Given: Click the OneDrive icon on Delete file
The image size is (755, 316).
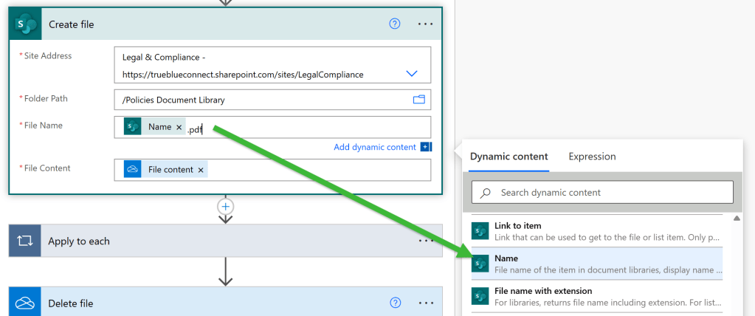Looking at the screenshot, I should click(x=24, y=303).
